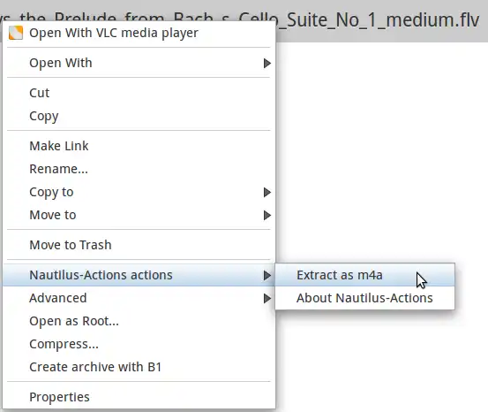Click the Nautilus-Actions actions entry

pyautogui.click(x=139, y=275)
